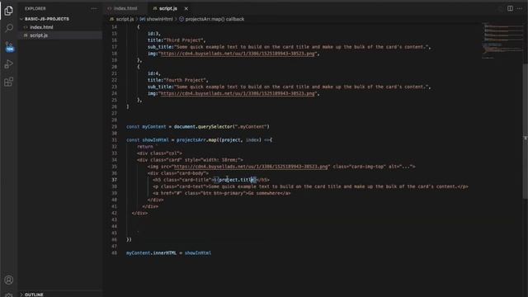Click projectsArr.map() callback breadcrumb
This screenshot has height=297, width=528.
214,19
